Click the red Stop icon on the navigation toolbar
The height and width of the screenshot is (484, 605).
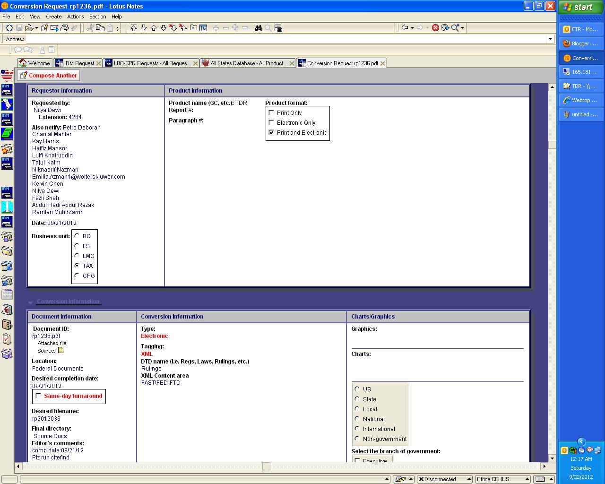pos(435,28)
